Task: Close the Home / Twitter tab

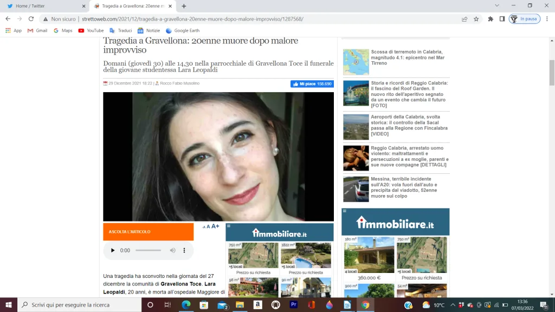Action: click(84, 6)
